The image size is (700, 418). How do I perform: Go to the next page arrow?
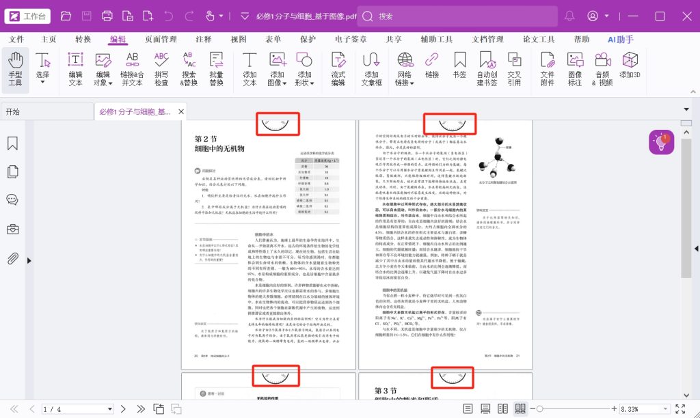click(123, 409)
